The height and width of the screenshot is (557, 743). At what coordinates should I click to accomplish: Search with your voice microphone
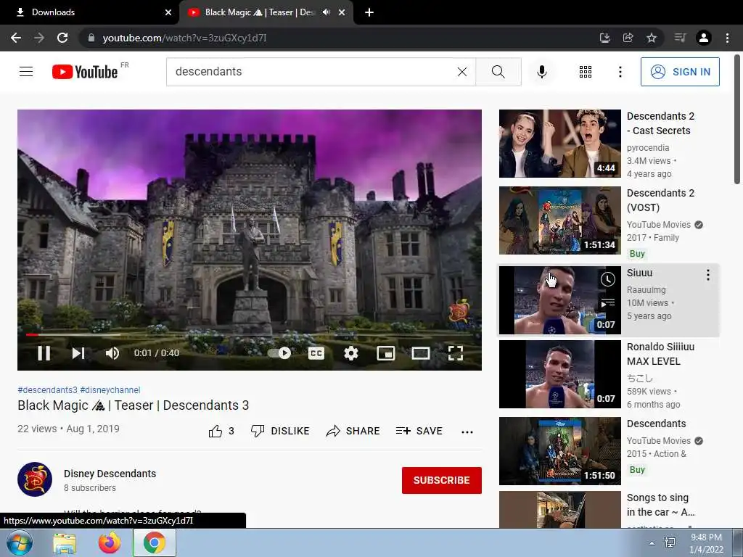coord(542,72)
